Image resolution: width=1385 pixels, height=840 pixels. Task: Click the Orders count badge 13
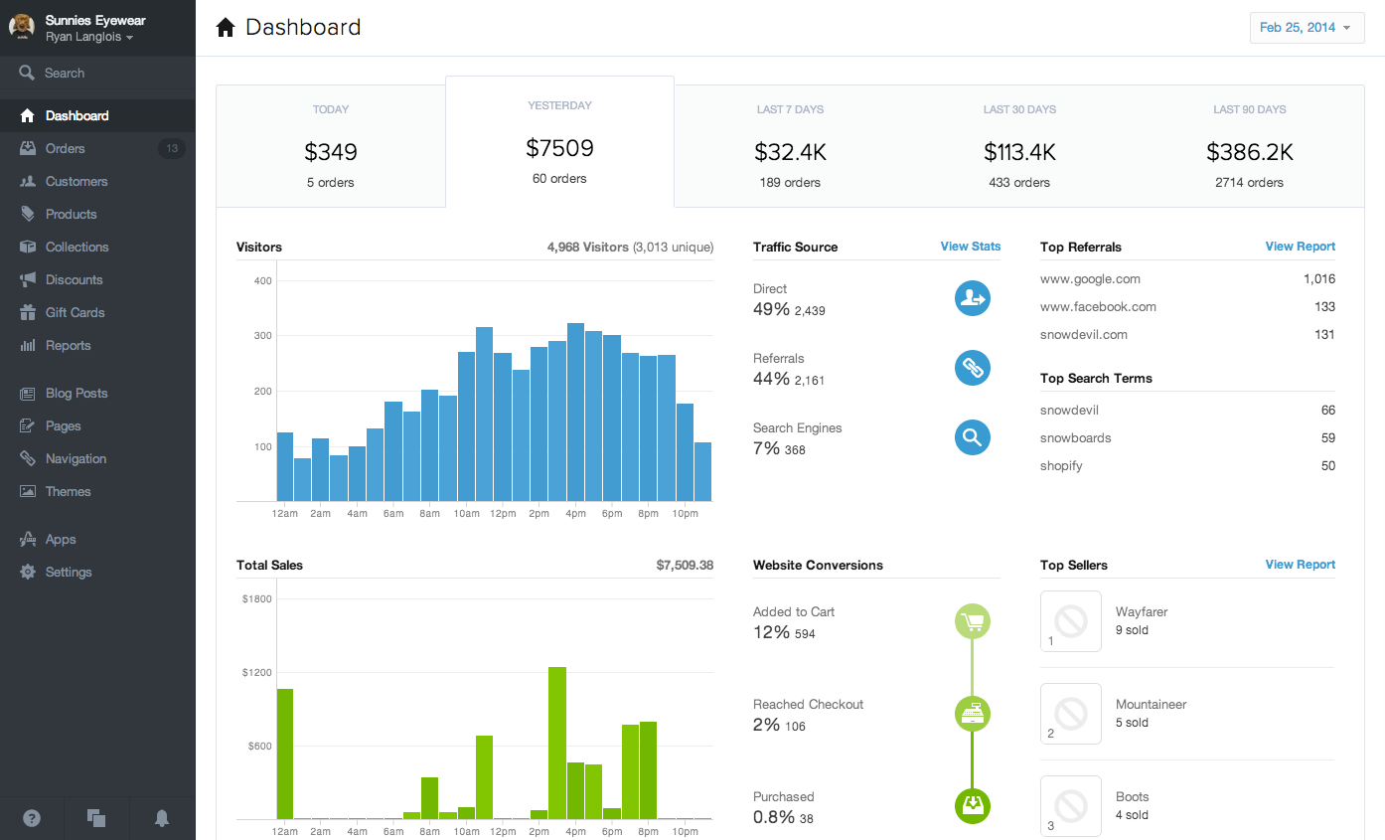pos(172,148)
